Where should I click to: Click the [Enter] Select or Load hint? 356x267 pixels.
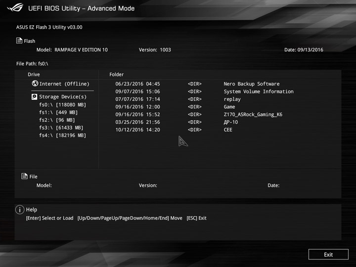[x=49, y=218]
